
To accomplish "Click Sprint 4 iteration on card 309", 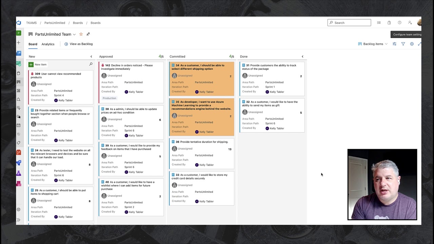I will pyautogui.click(x=59, y=96).
